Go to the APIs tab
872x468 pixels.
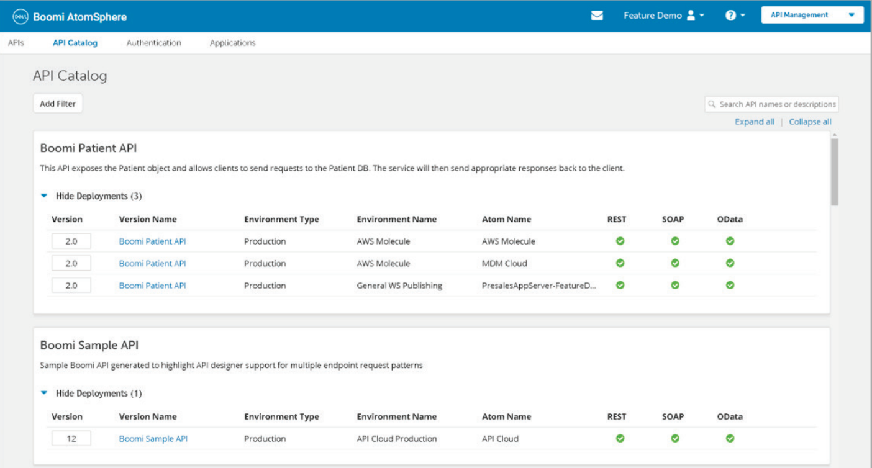[x=16, y=43]
